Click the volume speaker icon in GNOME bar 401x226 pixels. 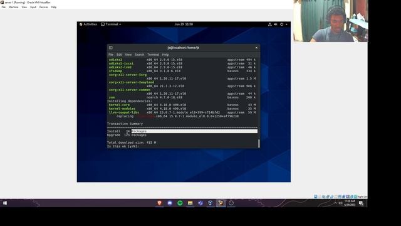pos(276,24)
